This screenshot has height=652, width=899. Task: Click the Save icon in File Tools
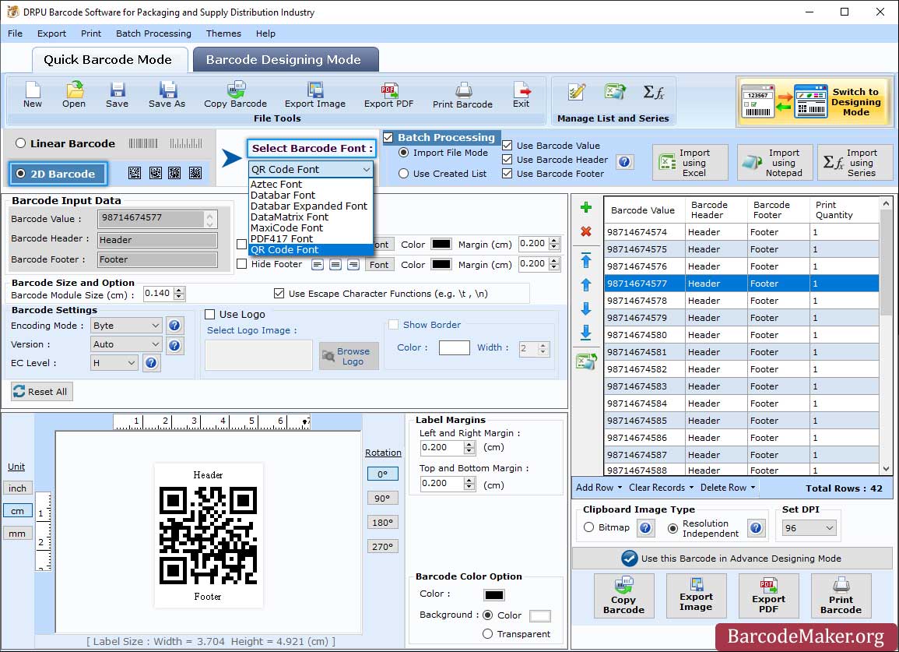117,95
